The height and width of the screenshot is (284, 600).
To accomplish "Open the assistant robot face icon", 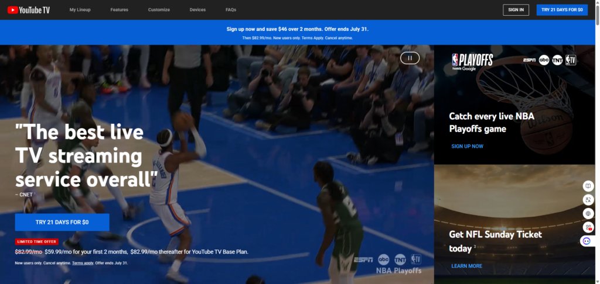I will 587,241.
